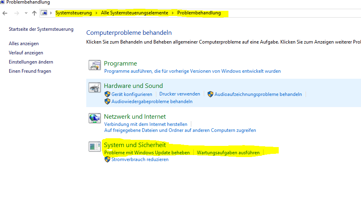Open Wartungsaufgaben ausführen

point(228,153)
